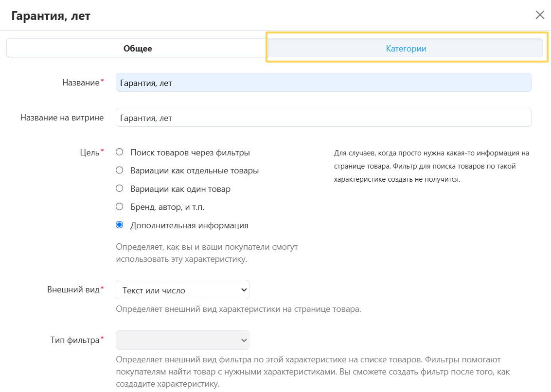Click the Внешний вид label
Screen dimensions: 551x392
tap(73, 290)
